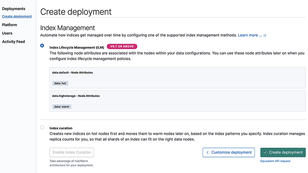
Task: Go to the Platform section
Action: [10, 25]
